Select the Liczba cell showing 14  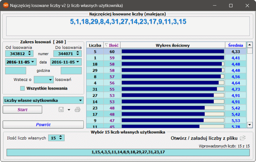(95, 102)
